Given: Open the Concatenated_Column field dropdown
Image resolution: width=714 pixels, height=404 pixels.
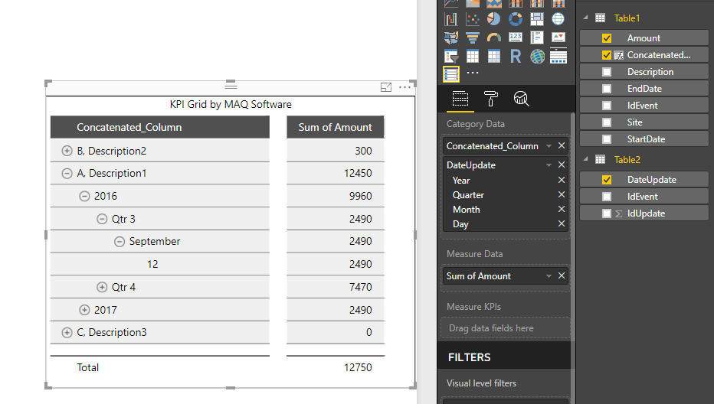Looking at the screenshot, I should tap(549, 146).
